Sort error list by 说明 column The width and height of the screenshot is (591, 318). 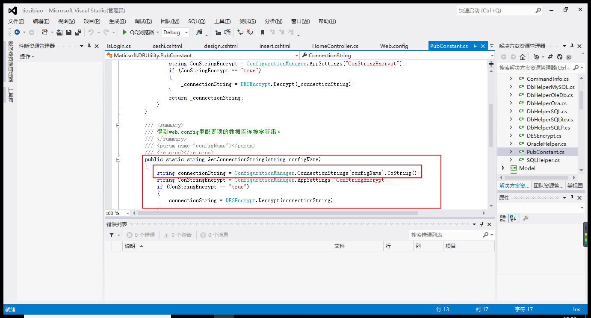[228, 246]
